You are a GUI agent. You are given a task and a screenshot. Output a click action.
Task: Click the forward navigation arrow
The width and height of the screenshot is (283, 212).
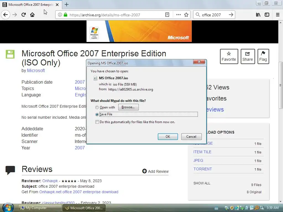[x=15, y=15]
